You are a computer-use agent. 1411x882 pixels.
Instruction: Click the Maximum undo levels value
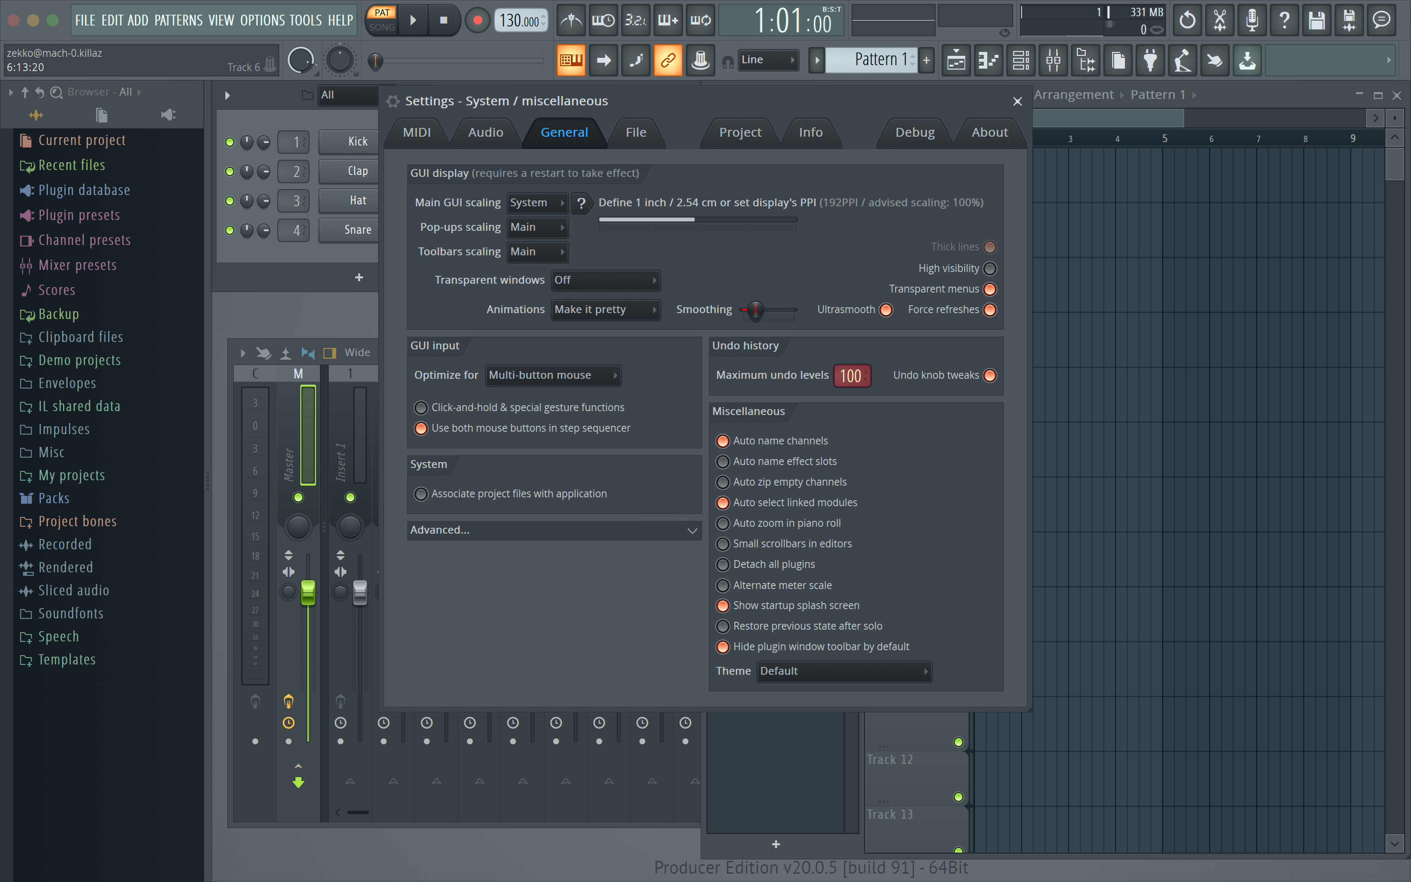[x=851, y=376]
